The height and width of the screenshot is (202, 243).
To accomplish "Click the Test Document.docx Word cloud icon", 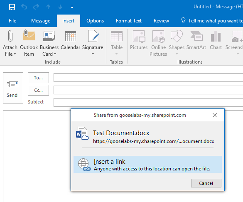I will (x=82, y=133).
